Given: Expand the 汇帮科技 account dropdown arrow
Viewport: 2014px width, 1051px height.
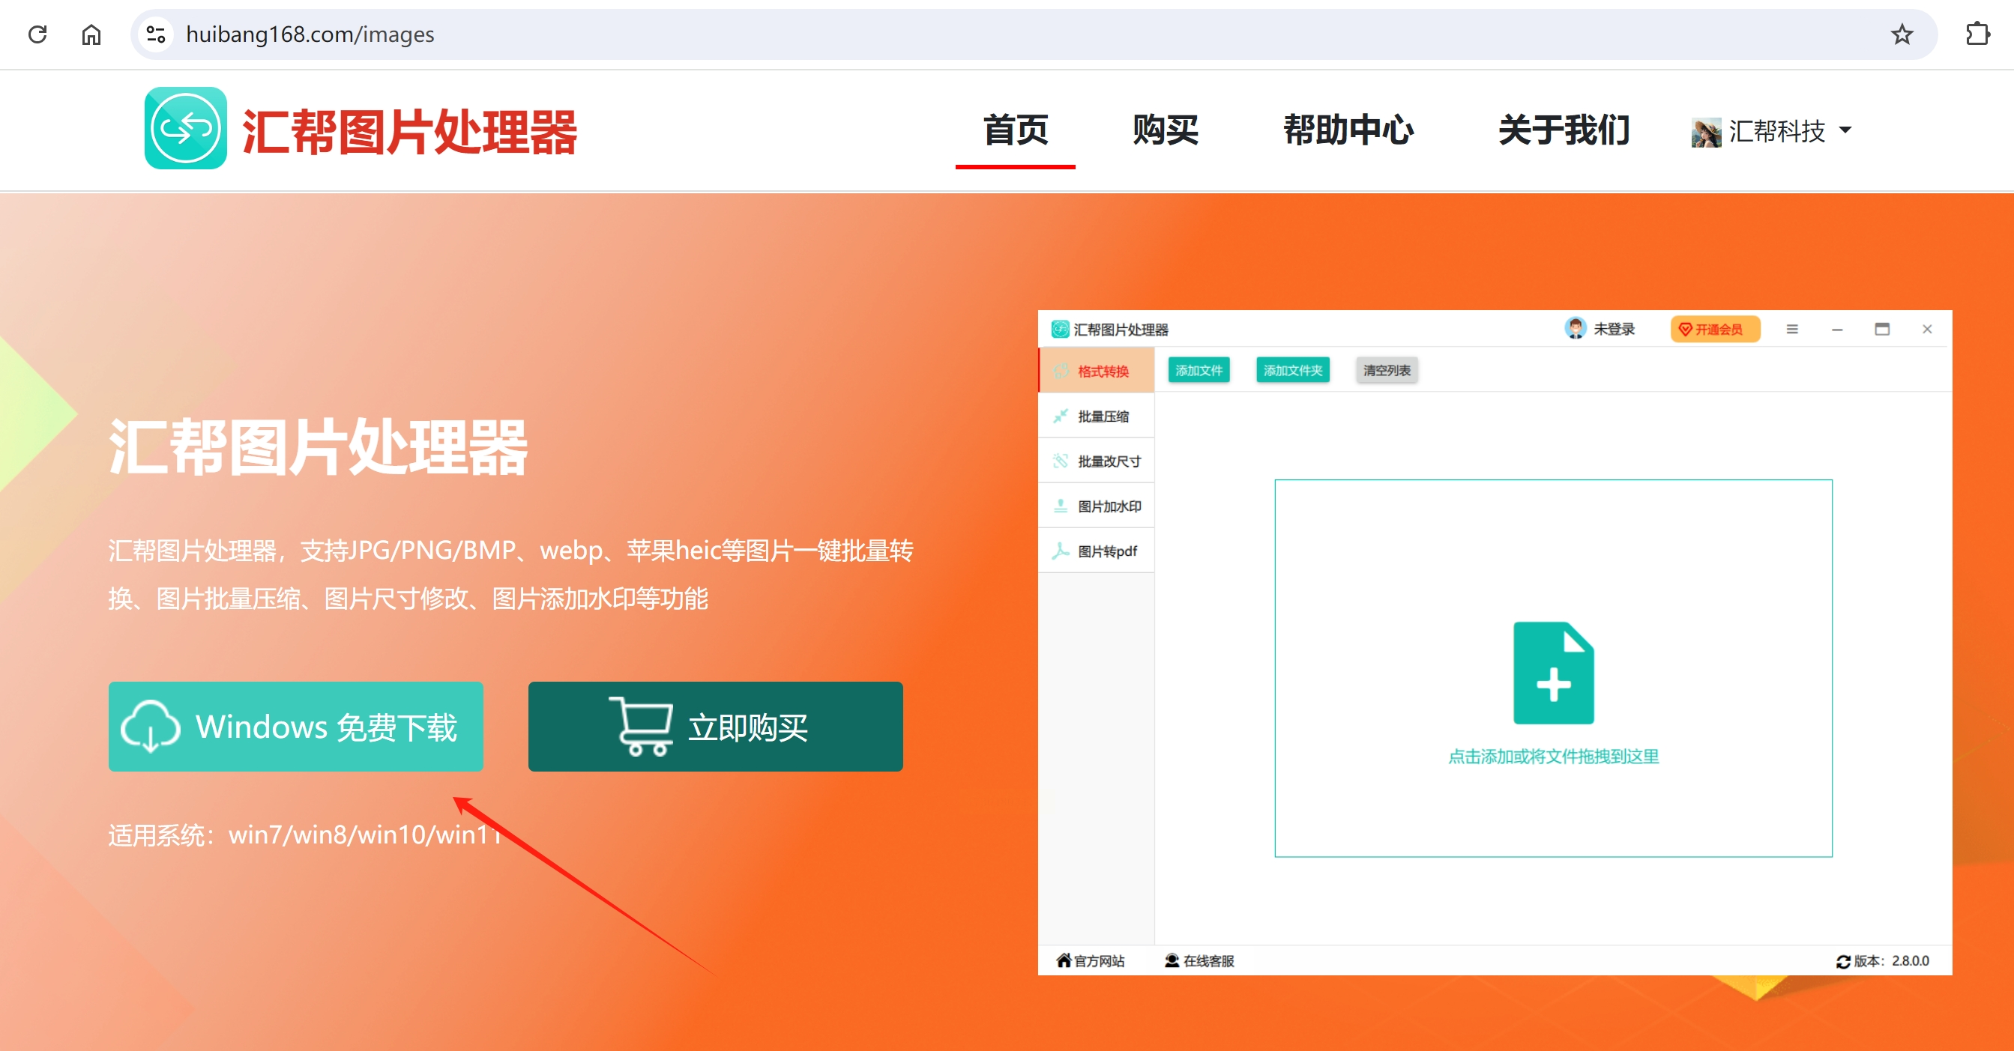Looking at the screenshot, I should click(x=1846, y=130).
